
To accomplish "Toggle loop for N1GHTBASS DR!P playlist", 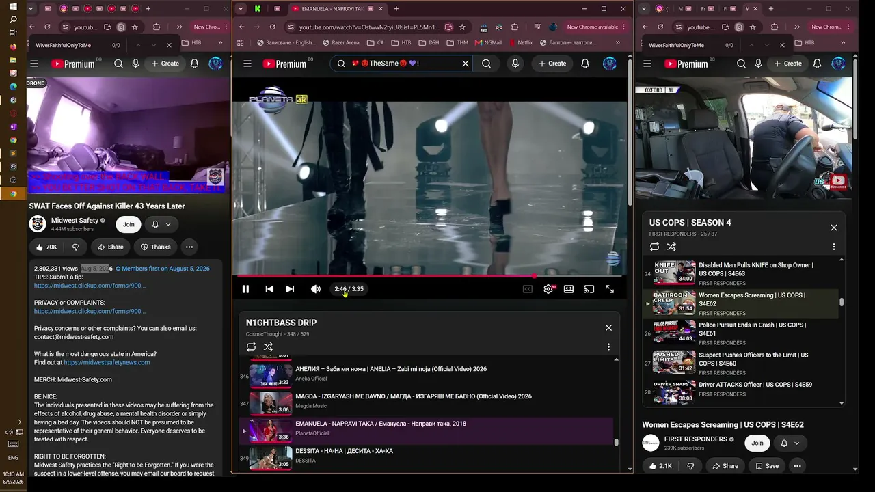I will click(x=251, y=347).
